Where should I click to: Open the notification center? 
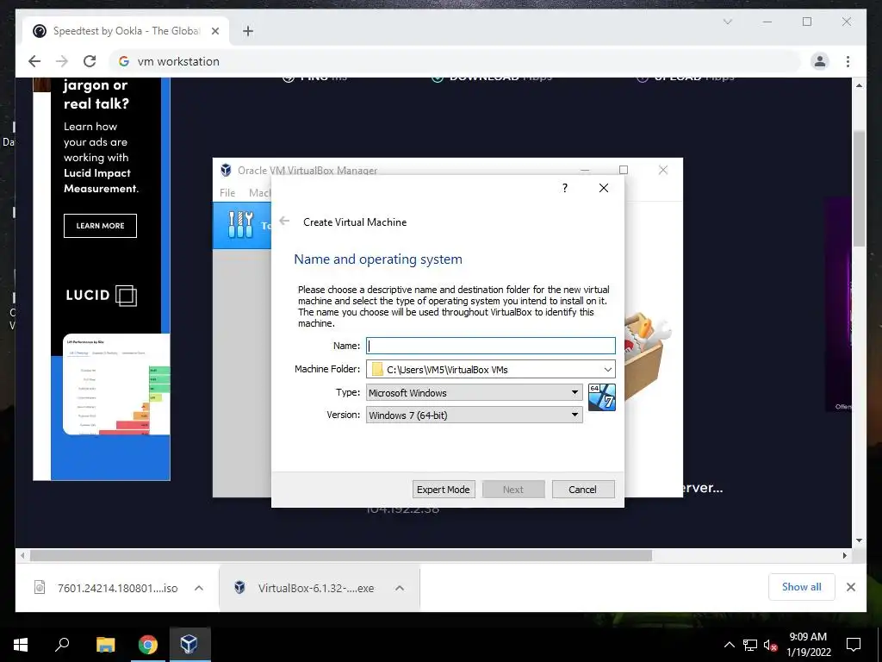[854, 645]
